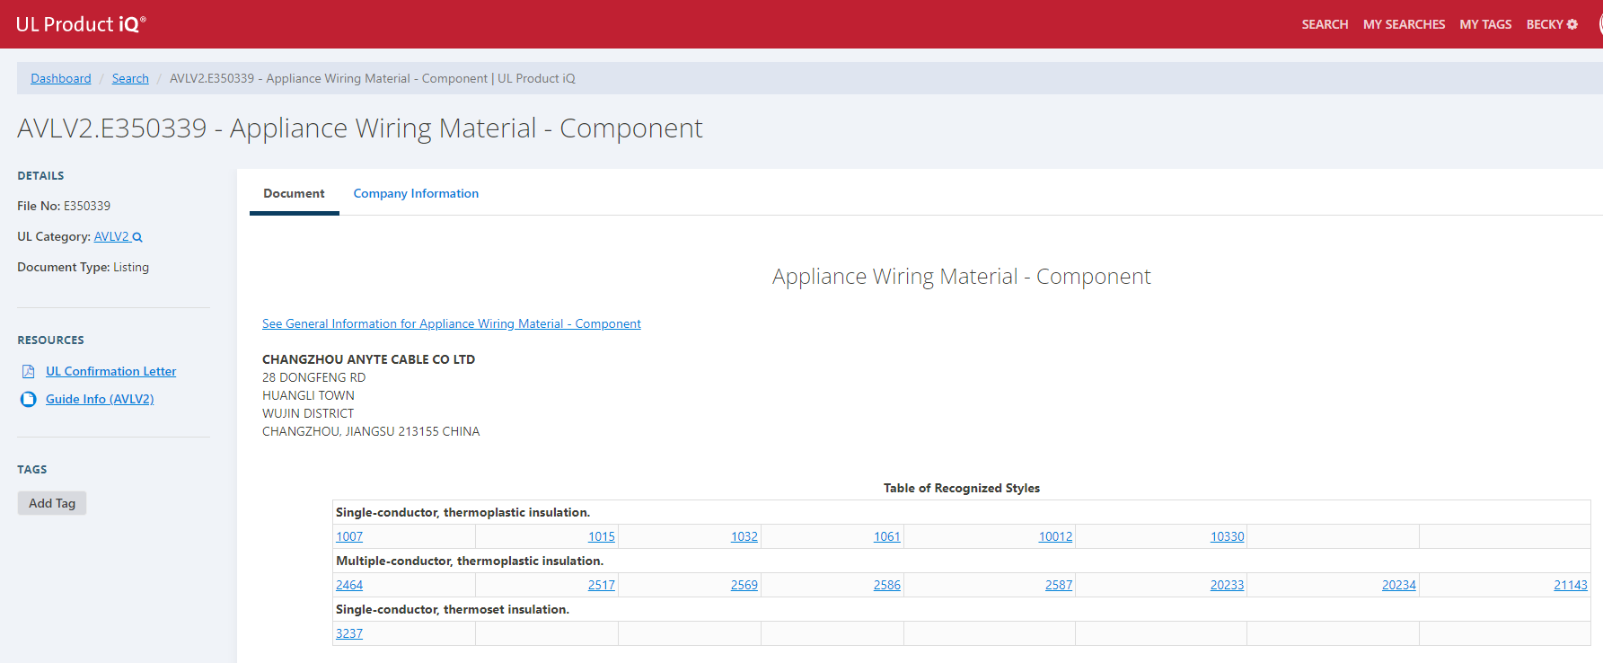Open style 3237 link

(349, 633)
